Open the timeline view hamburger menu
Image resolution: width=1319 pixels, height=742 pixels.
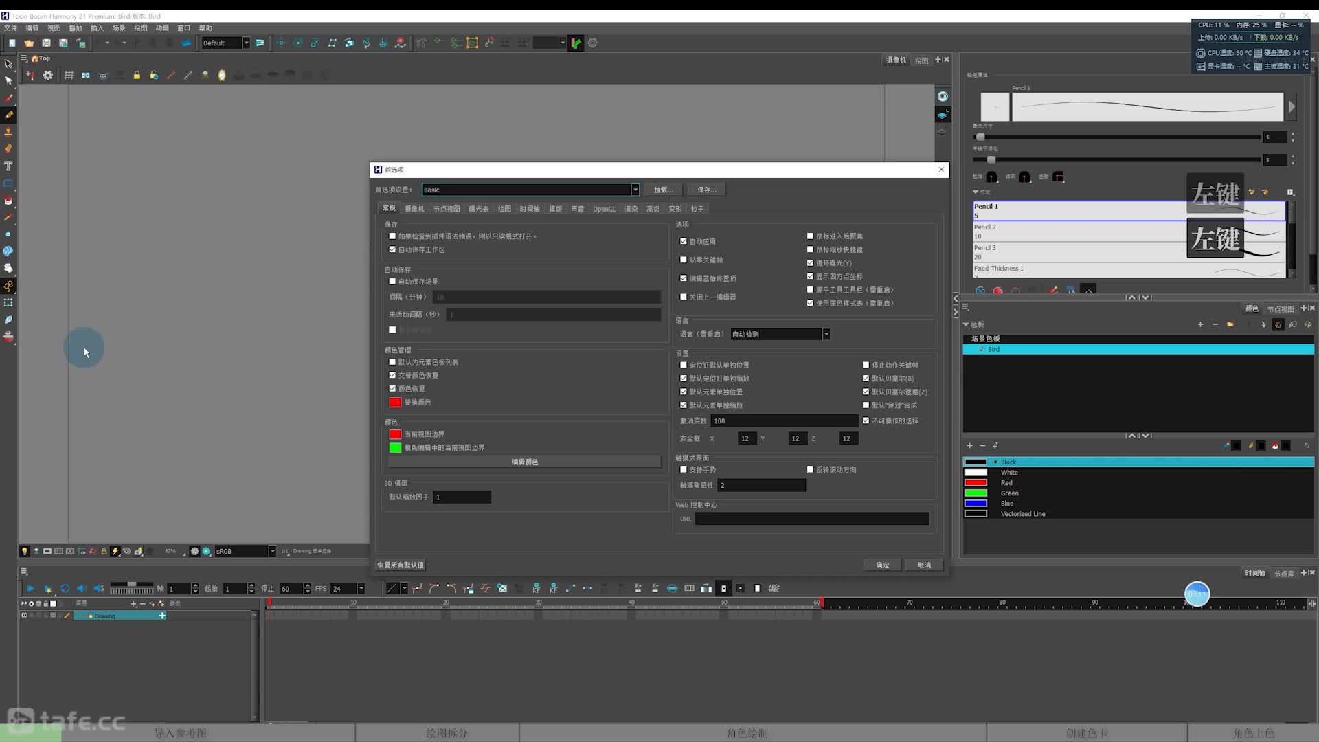[24, 572]
